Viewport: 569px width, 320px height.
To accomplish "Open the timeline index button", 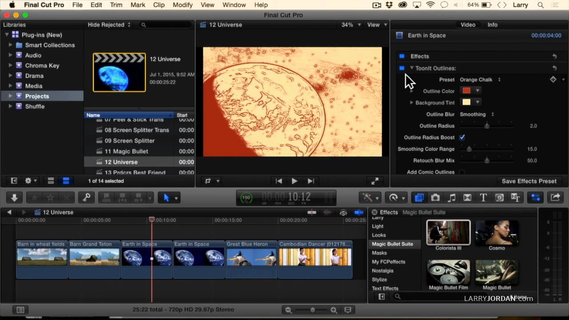I will pyautogui.click(x=20, y=310).
